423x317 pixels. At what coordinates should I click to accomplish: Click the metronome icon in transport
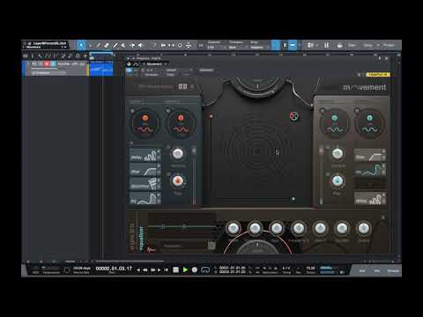point(276,268)
